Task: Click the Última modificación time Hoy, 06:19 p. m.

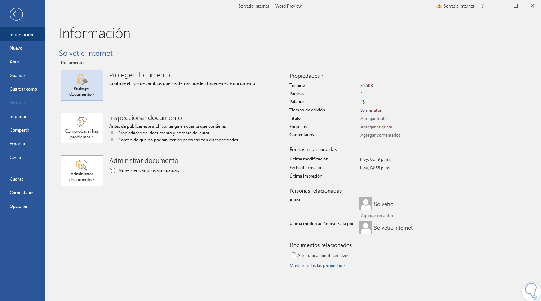Action: 376,159
